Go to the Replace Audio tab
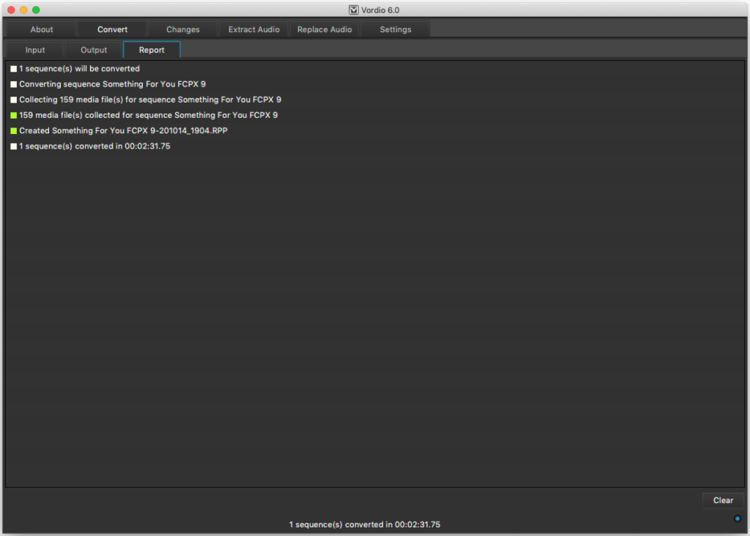Screen dimensions: 750x536 point(324,29)
